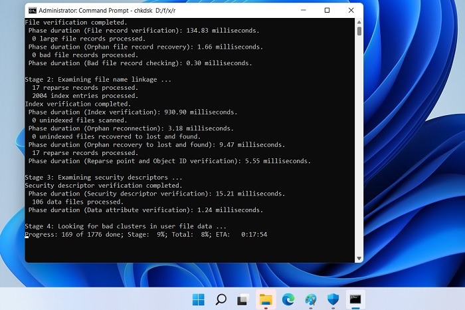Click 'Stage 4: Looking for bad clusters' line
Screen dimensions: 465x310
(126, 226)
